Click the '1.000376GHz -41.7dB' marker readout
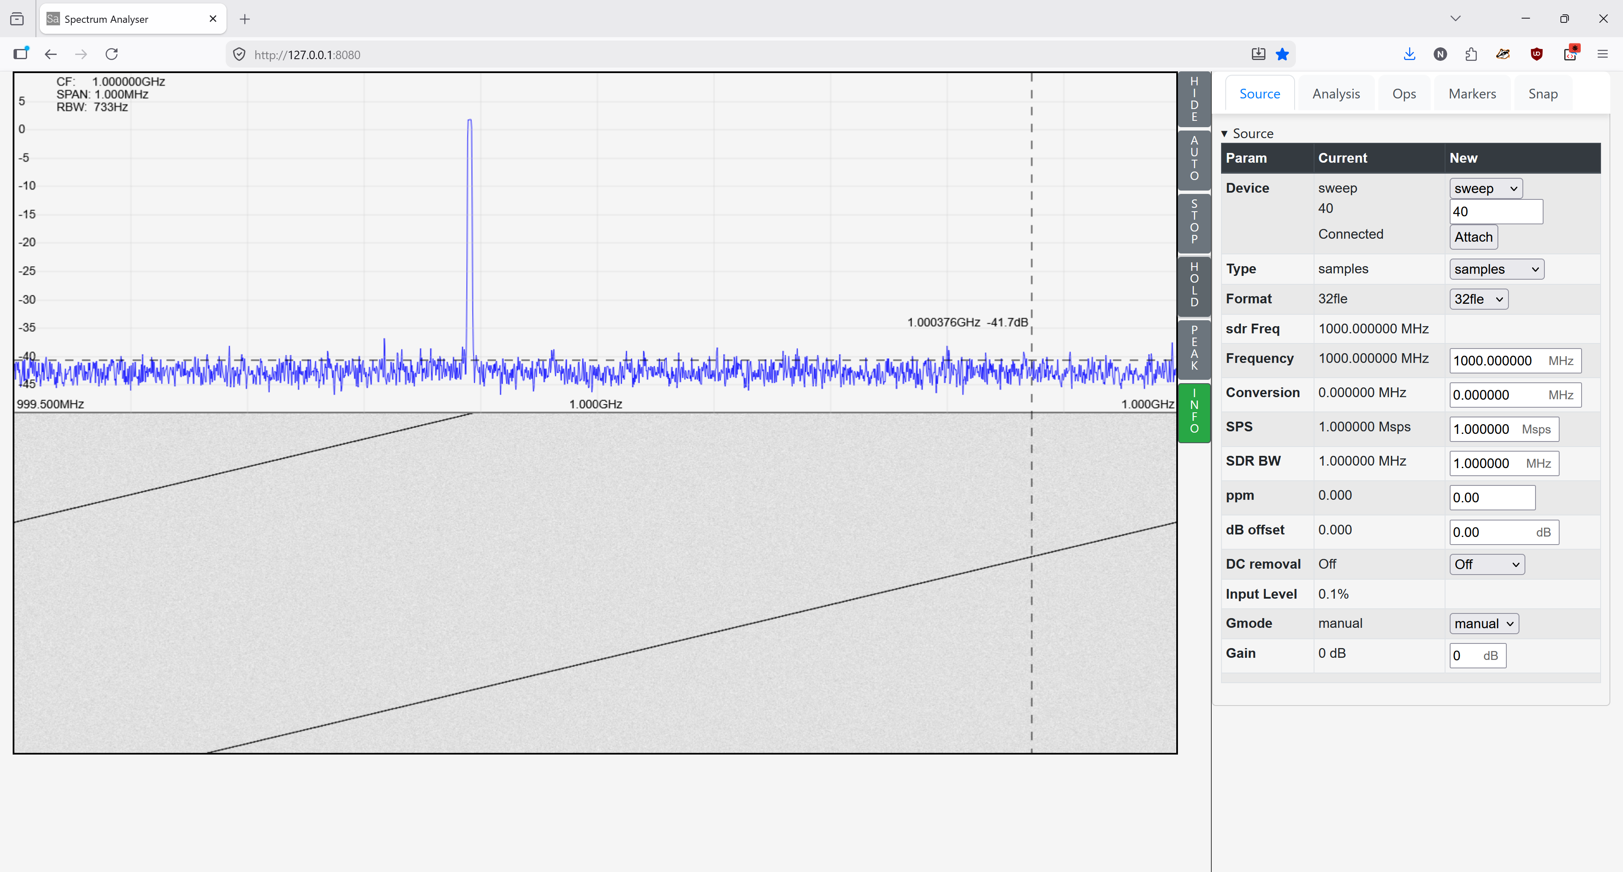The image size is (1623, 872). click(967, 322)
